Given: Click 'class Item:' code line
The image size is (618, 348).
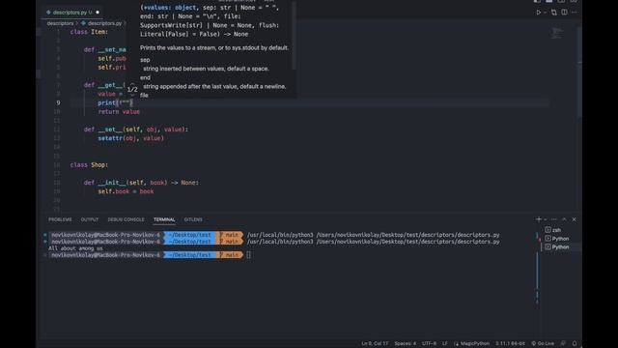Looking at the screenshot, I should (89, 32).
